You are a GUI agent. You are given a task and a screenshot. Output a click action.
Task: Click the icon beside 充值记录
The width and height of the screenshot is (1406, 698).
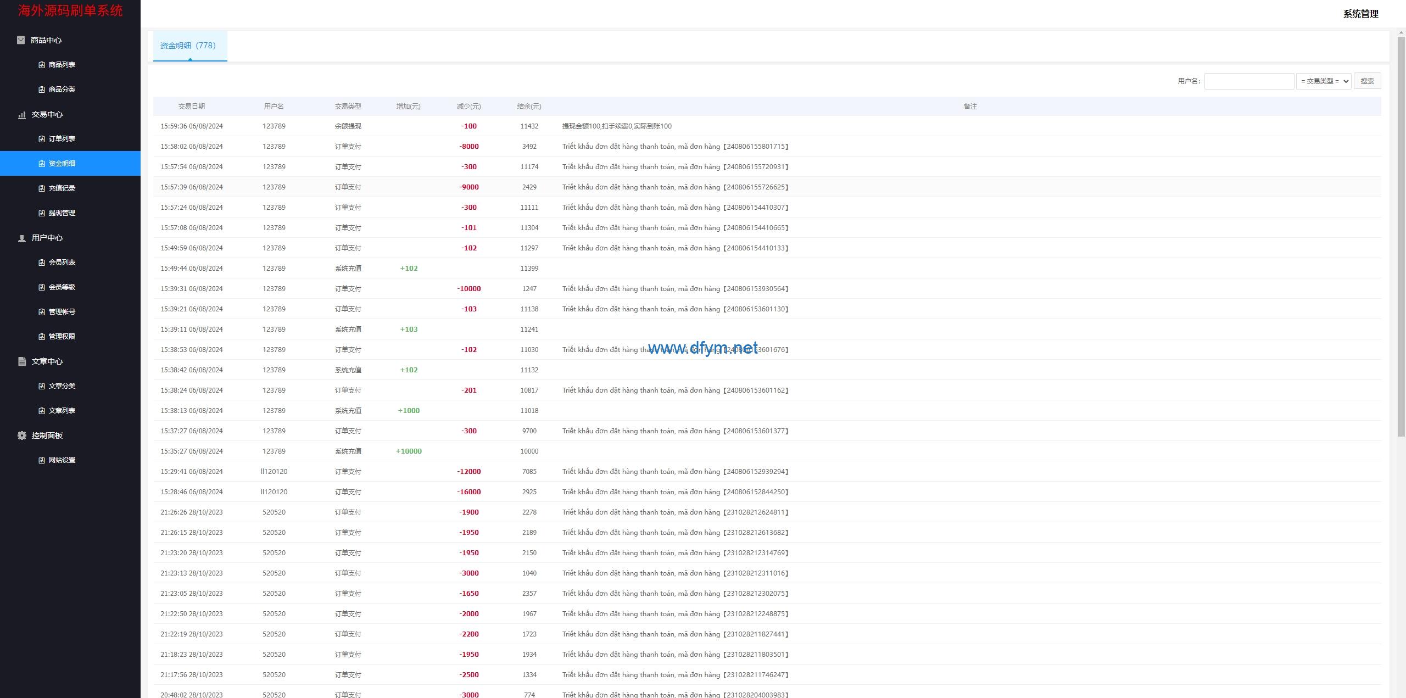pos(42,188)
